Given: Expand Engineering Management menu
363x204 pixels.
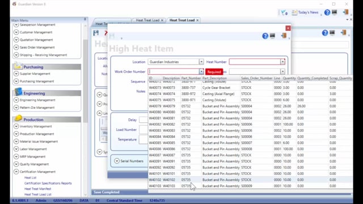Looking at the screenshot, I should coord(16,100).
